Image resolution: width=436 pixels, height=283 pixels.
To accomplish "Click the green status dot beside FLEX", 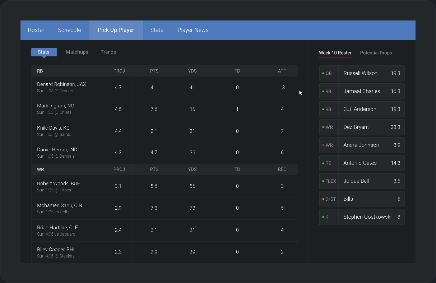I will pos(323,181).
